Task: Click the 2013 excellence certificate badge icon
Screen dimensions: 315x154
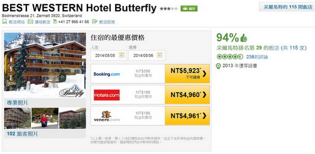Action: (218, 66)
